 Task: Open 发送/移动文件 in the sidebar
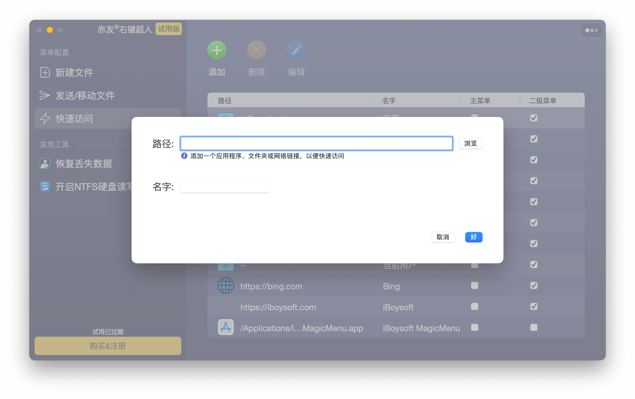tap(108, 95)
